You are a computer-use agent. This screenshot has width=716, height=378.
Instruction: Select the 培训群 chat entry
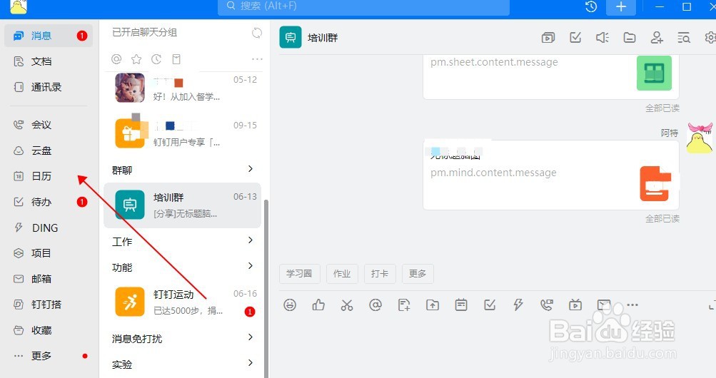point(183,205)
